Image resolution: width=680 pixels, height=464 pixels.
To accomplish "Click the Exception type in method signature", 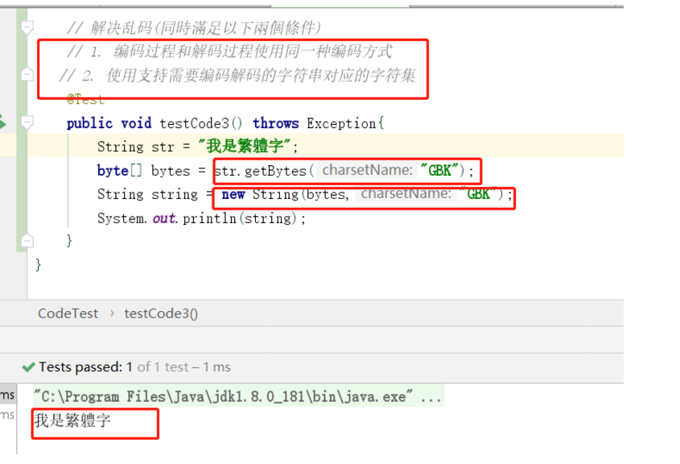I will (x=341, y=123).
